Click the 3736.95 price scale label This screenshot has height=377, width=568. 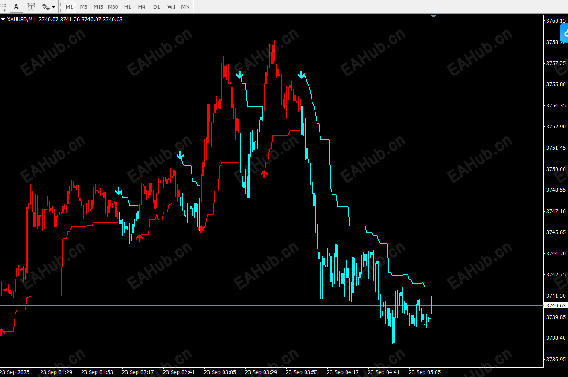(x=556, y=359)
